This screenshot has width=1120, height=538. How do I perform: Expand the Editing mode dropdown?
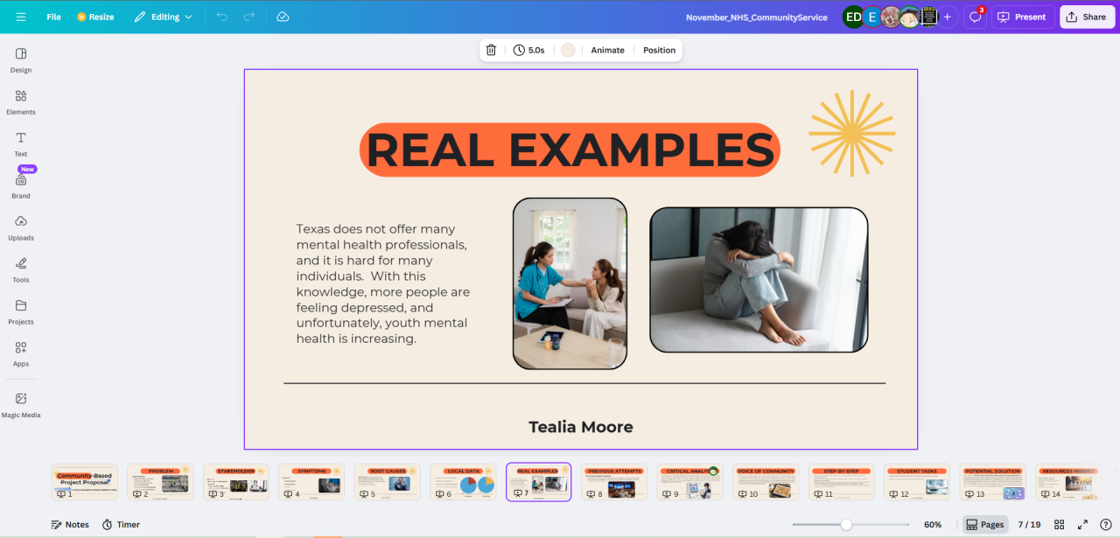click(163, 17)
